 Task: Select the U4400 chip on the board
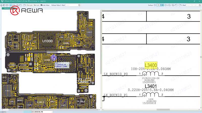click(66, 43)
